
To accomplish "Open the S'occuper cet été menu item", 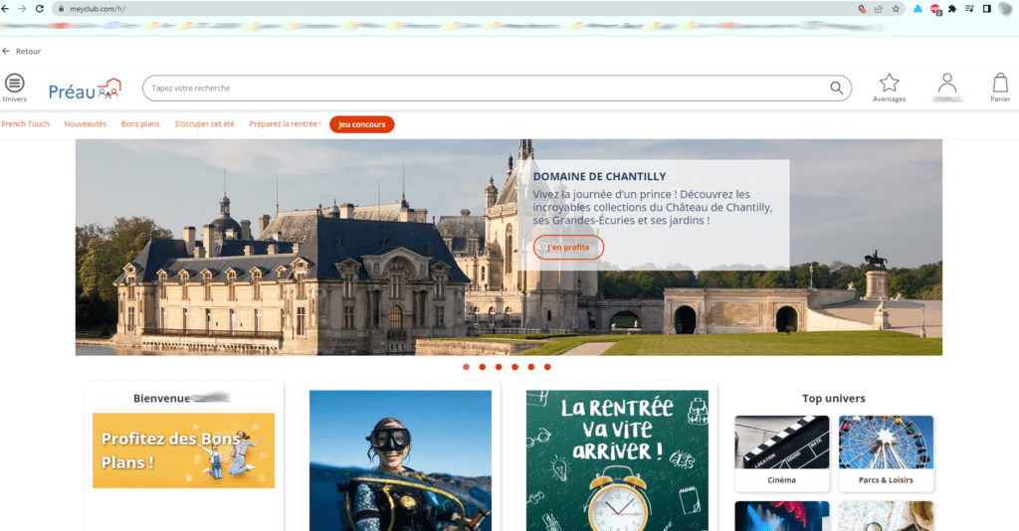I will click(204, 124).
